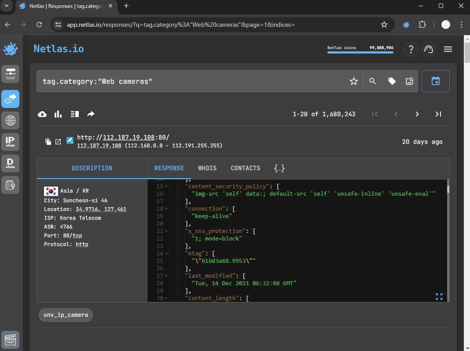Click the share results arrow icon

coord(91,114)
